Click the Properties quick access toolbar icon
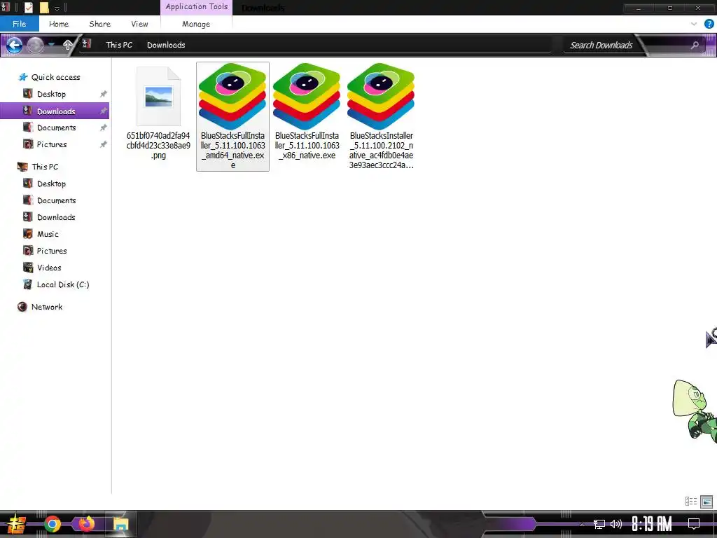Screen dimensions: 717x538 click(28, 7)
